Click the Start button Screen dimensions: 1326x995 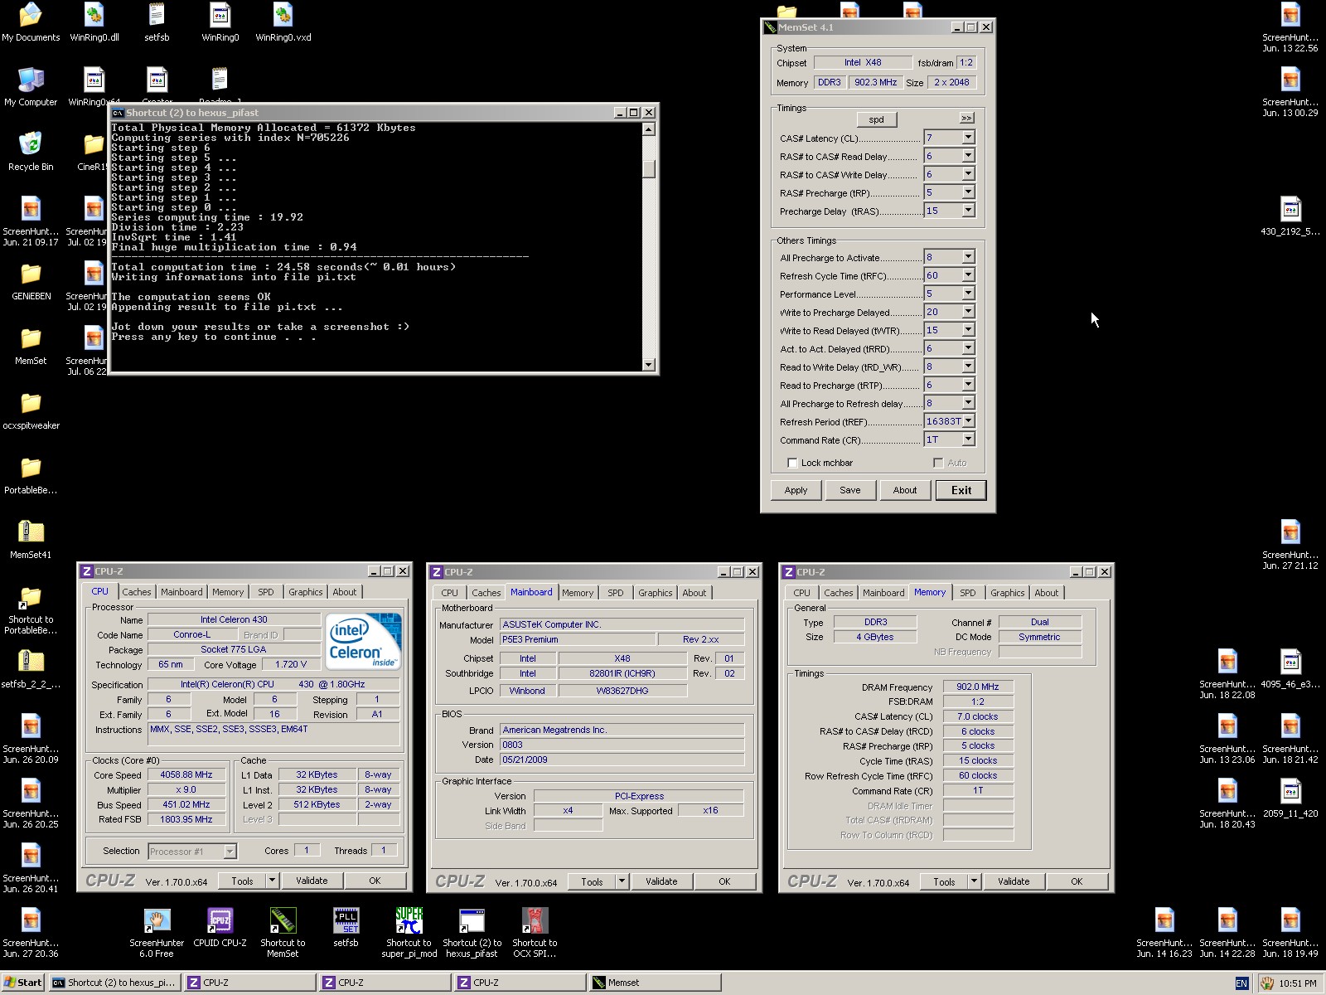(x=23, y=983)
